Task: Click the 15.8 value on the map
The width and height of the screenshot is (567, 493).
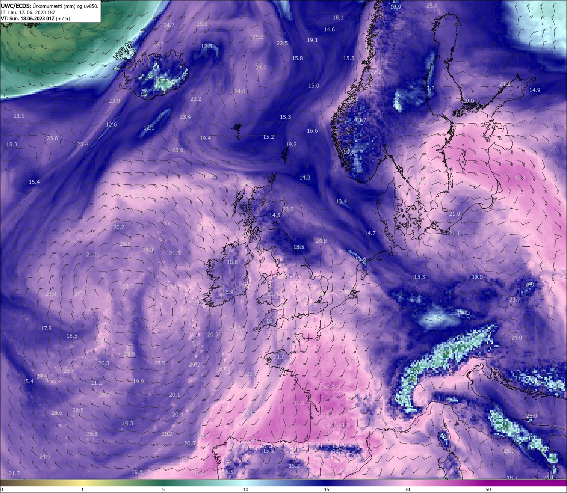Action: (297, 58)
